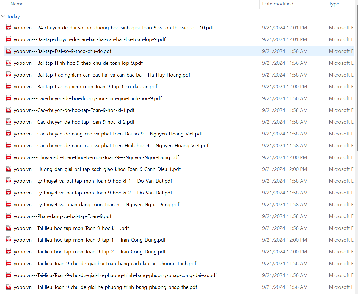Click PDF icon of Tai-lieu-hoc-tap hoc-ki-1 file
Screen dimensions: 358x294
tap(9, 228)
